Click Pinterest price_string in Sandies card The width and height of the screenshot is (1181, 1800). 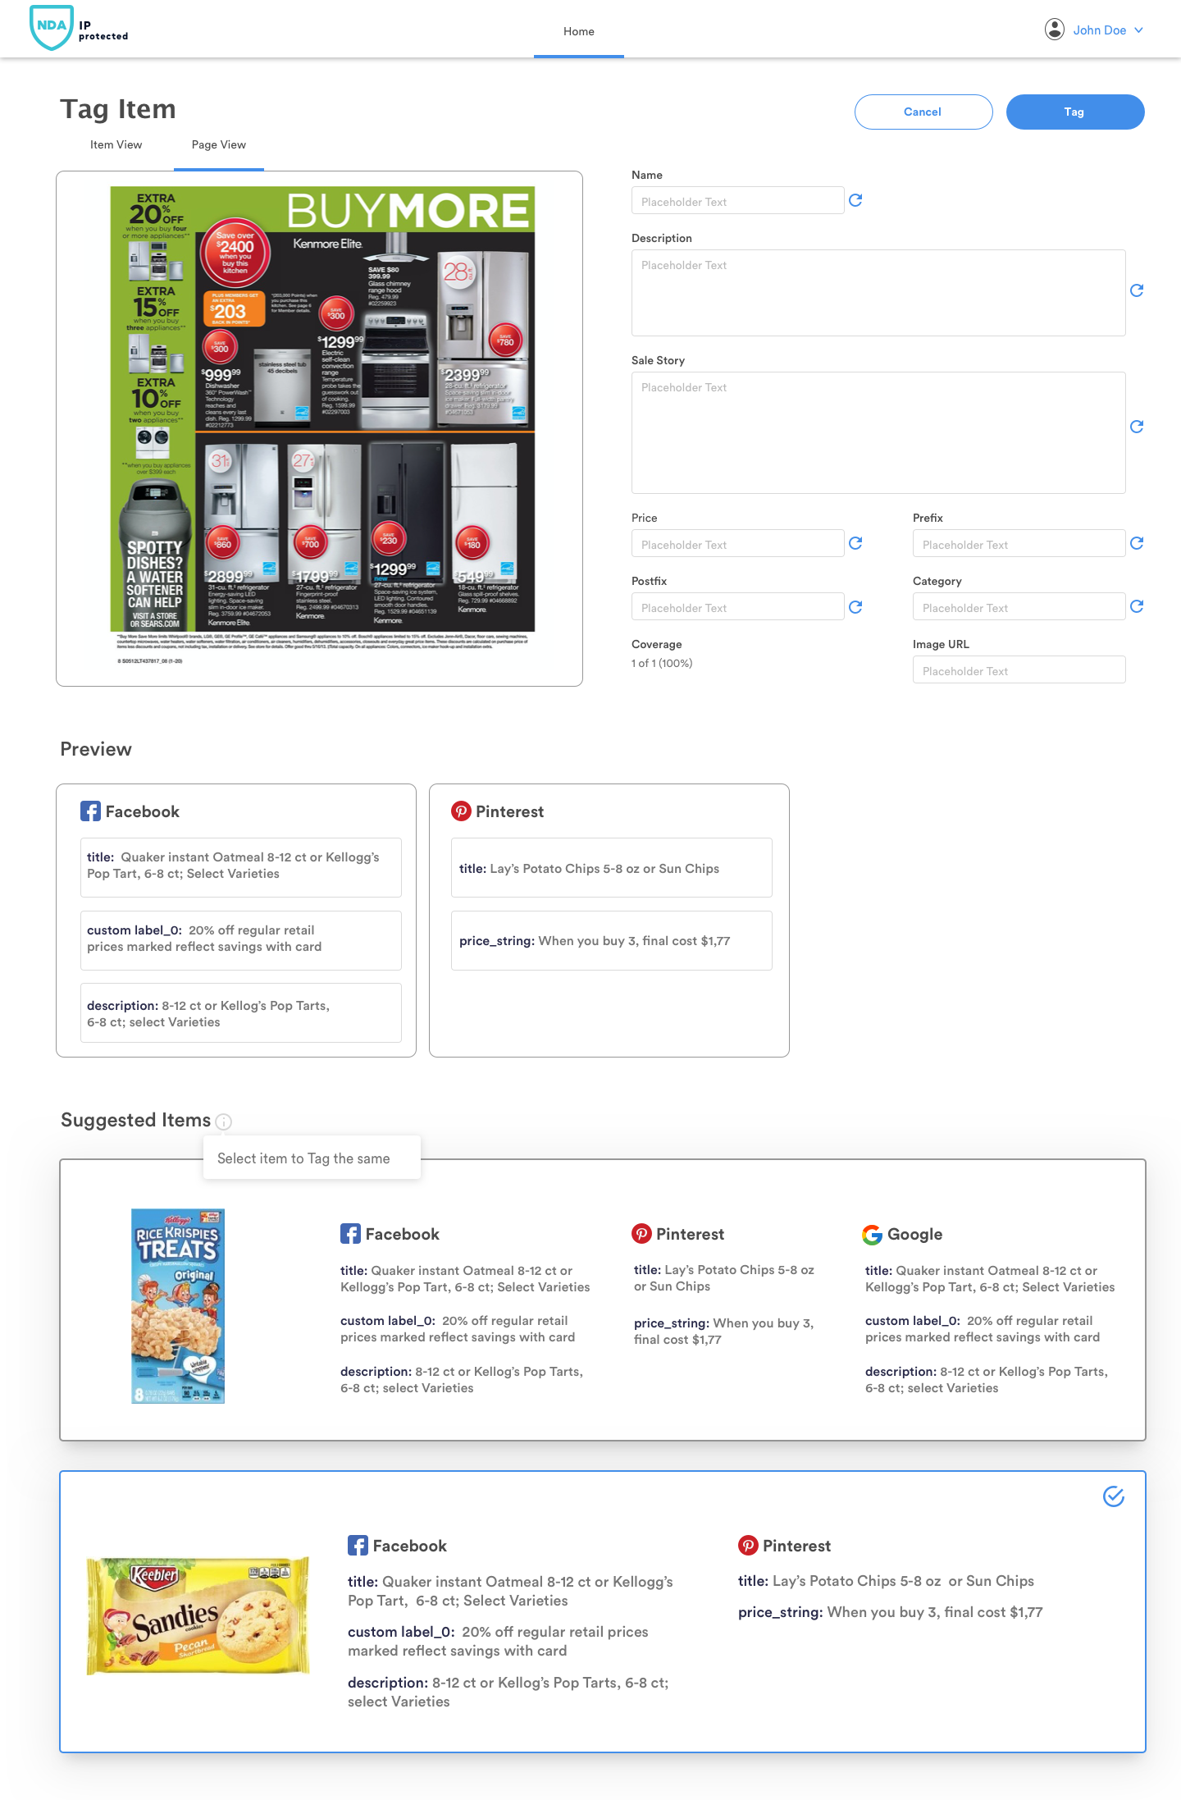coord(891,1612)
